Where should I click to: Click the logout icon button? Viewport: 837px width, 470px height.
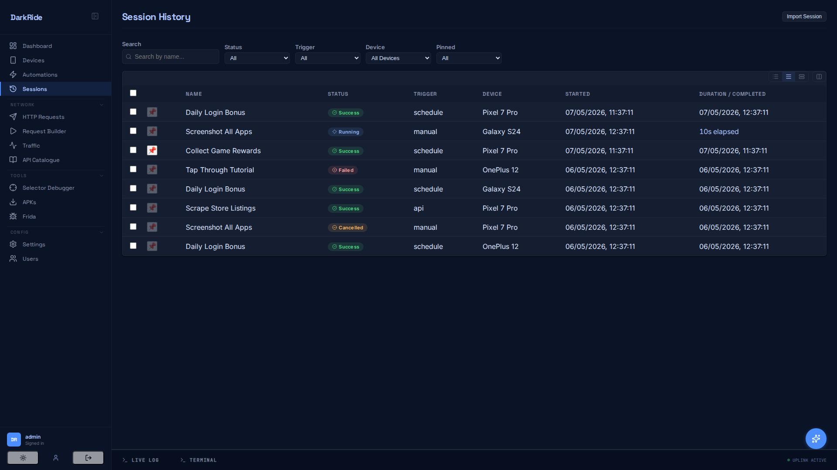(x=88, y=458)
